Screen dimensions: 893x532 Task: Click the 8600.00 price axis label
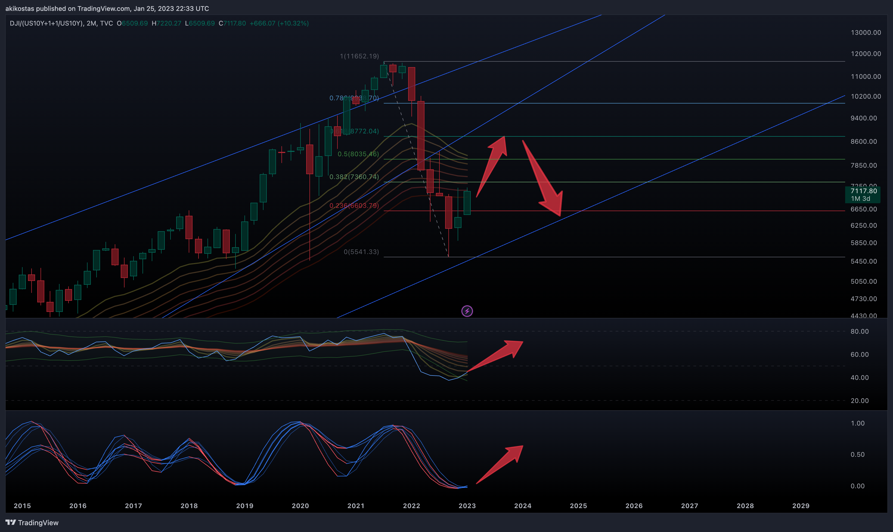click(x=864, y=142)
